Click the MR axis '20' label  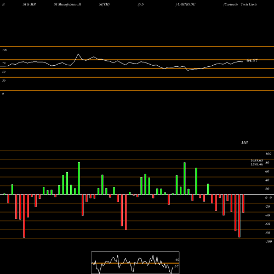(x=267, y=189)
